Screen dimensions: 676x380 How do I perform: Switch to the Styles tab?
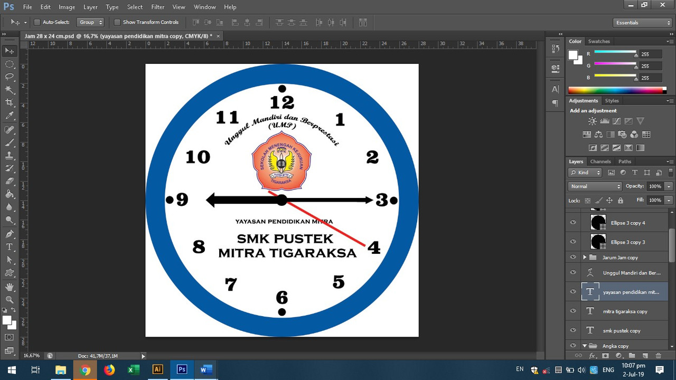point(612,100)
